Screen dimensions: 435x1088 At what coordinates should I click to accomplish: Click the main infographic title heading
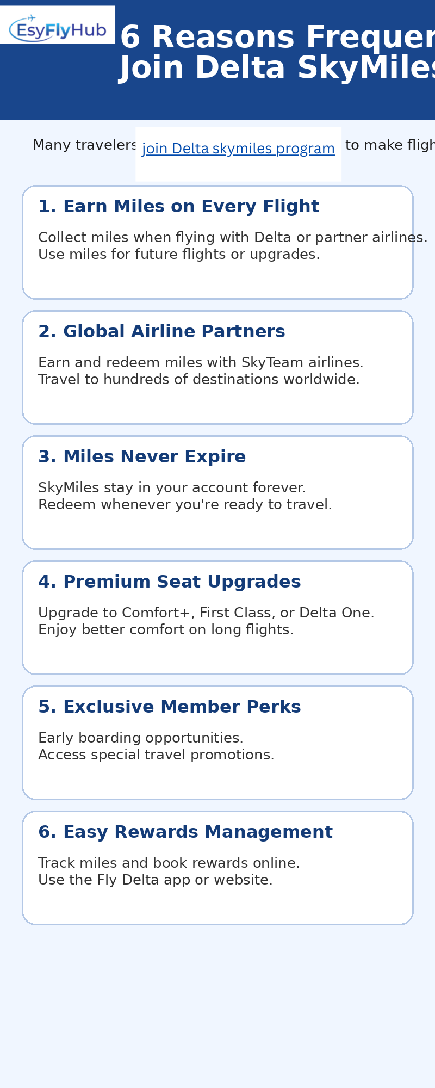pos(277,53)
